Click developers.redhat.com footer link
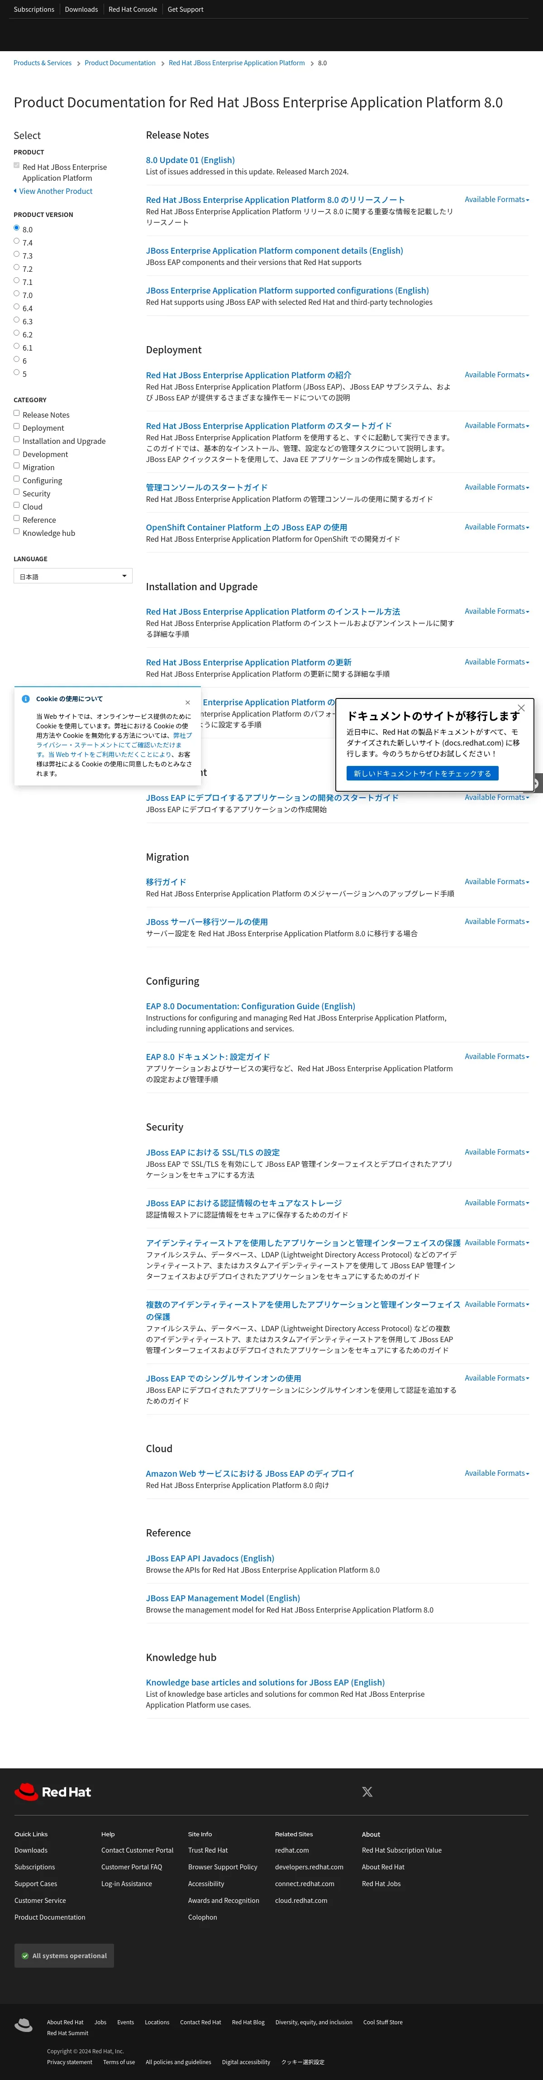This screenshot has width=543, height=2080. coord(309,1867)
